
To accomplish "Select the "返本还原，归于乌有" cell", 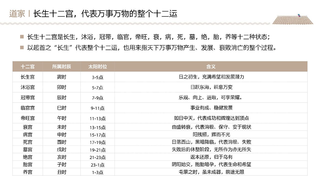I will [211, 157].
